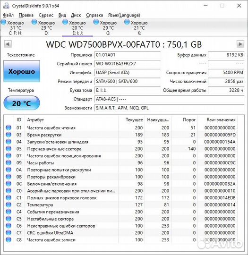Screen dimensions: 248x255
Task: Click the Возможности field S.M.A.R.T., APM, NCQ, GPL
Action: [169, 108]
